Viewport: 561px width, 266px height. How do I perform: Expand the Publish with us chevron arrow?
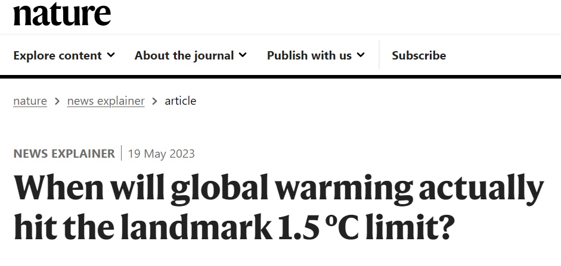[361, 55]
